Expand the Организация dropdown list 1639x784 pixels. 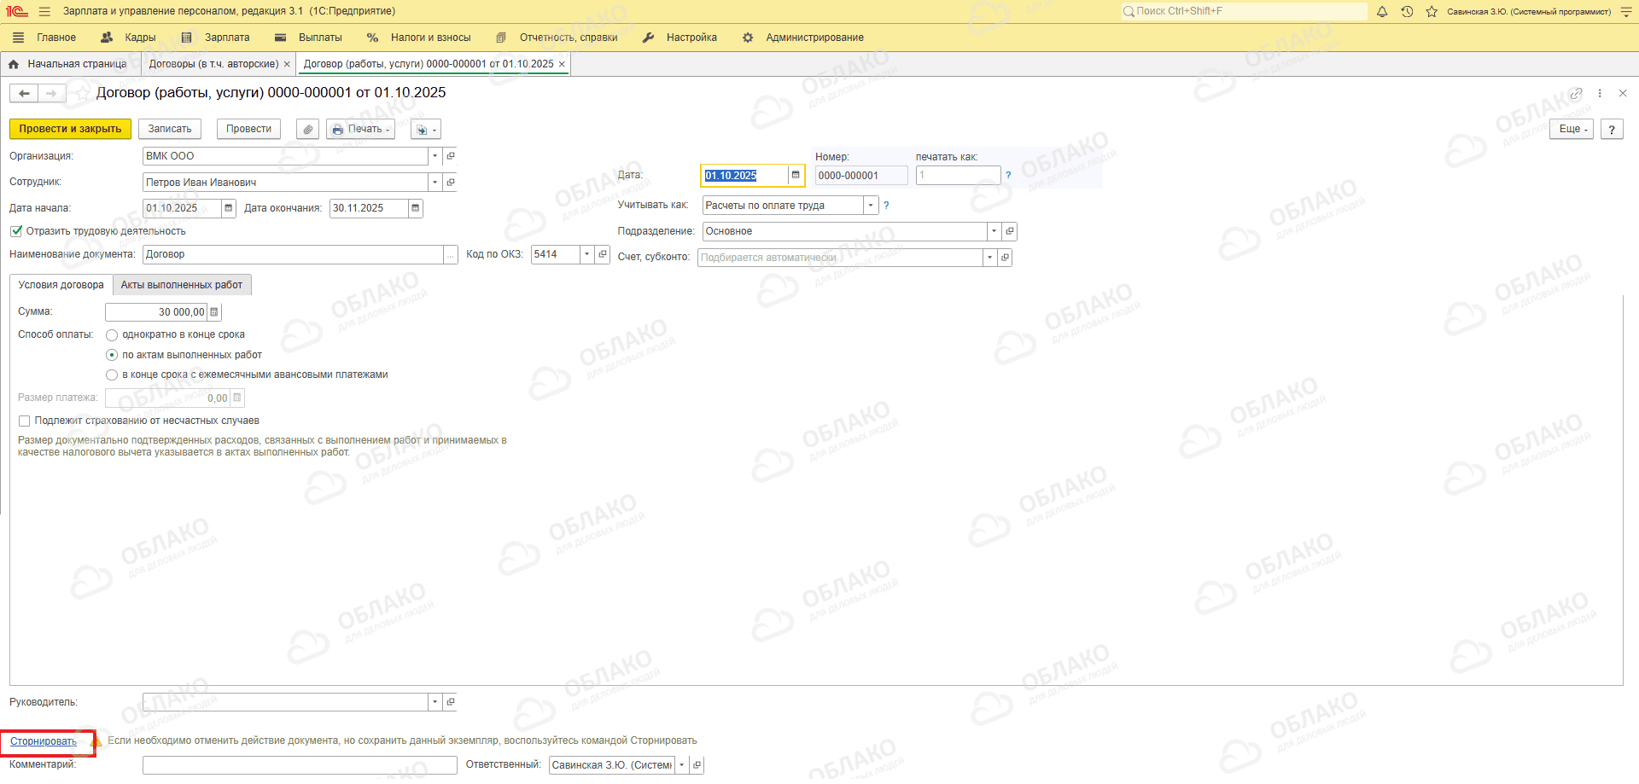(435, 156)
